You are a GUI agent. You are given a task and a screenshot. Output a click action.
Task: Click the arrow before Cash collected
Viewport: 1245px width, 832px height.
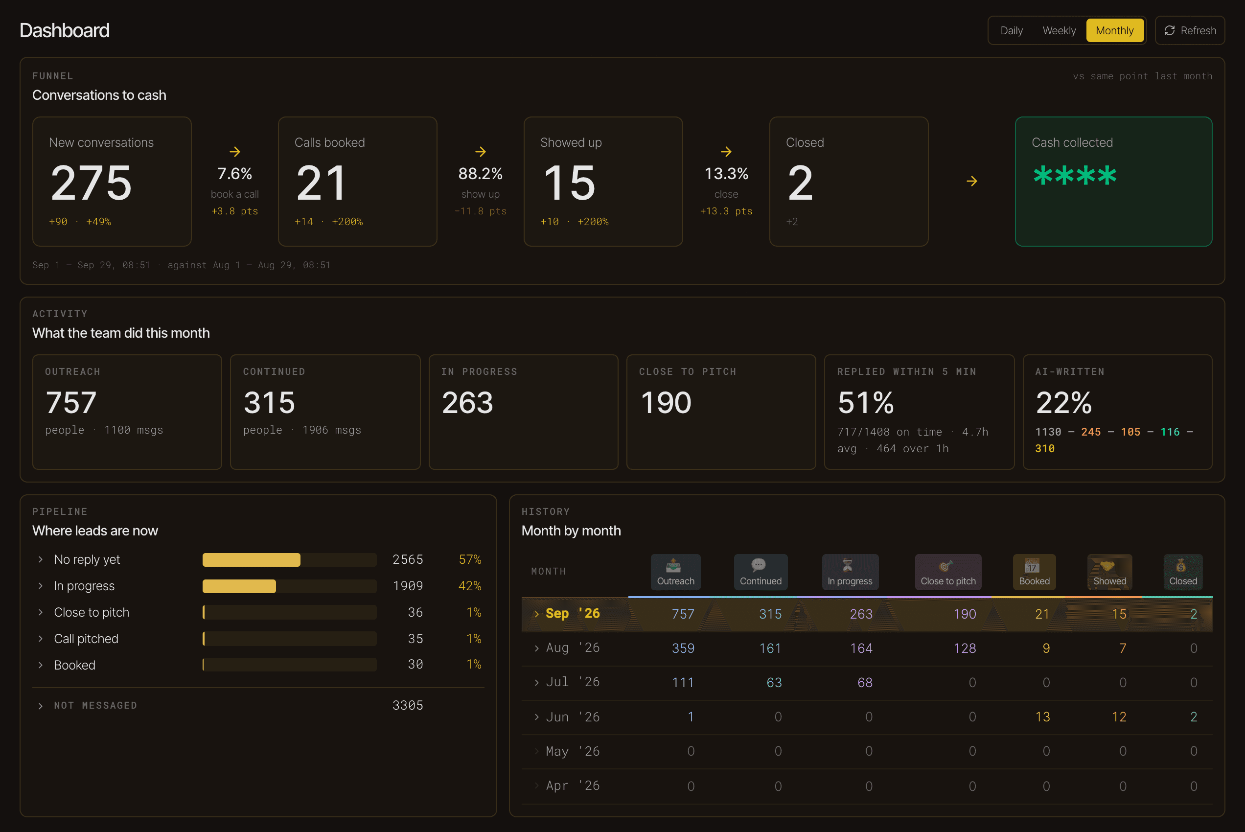(x=972, y=182)
